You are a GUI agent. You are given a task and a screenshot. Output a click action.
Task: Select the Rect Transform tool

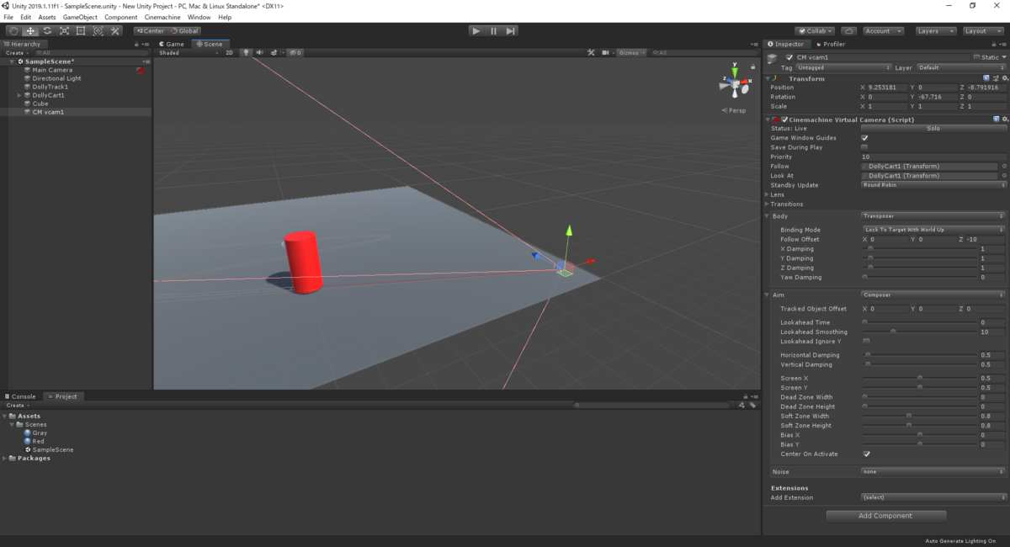(81, 31)
